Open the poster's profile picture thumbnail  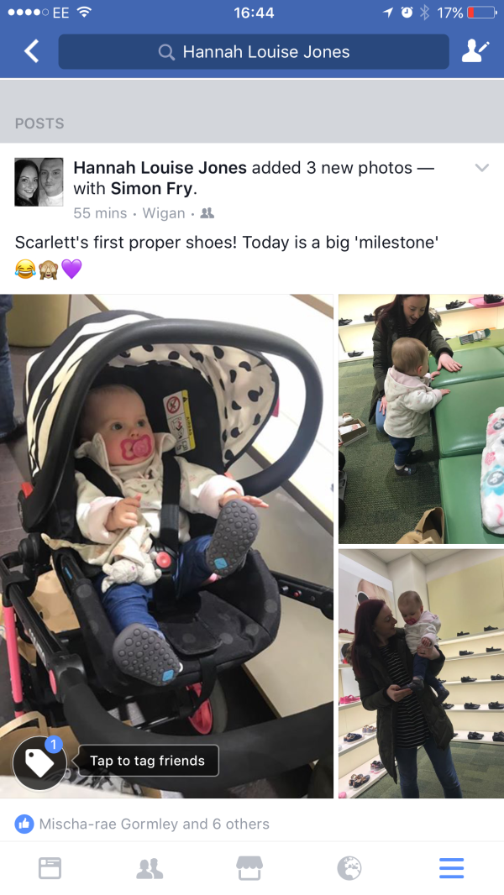click(39, 182)
